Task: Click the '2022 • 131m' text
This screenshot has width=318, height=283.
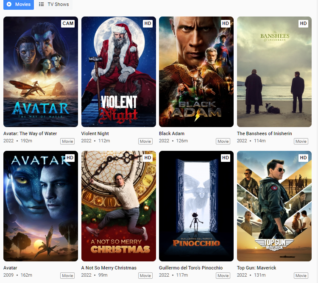Action: click(x=251, y=275)
